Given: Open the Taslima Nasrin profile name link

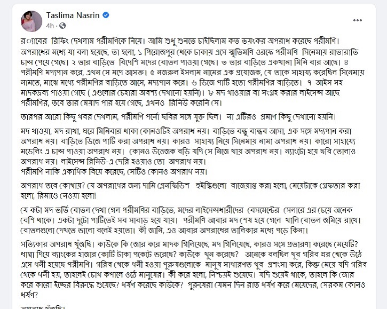Looking at the screenshot, I should (x=73, y=15).
